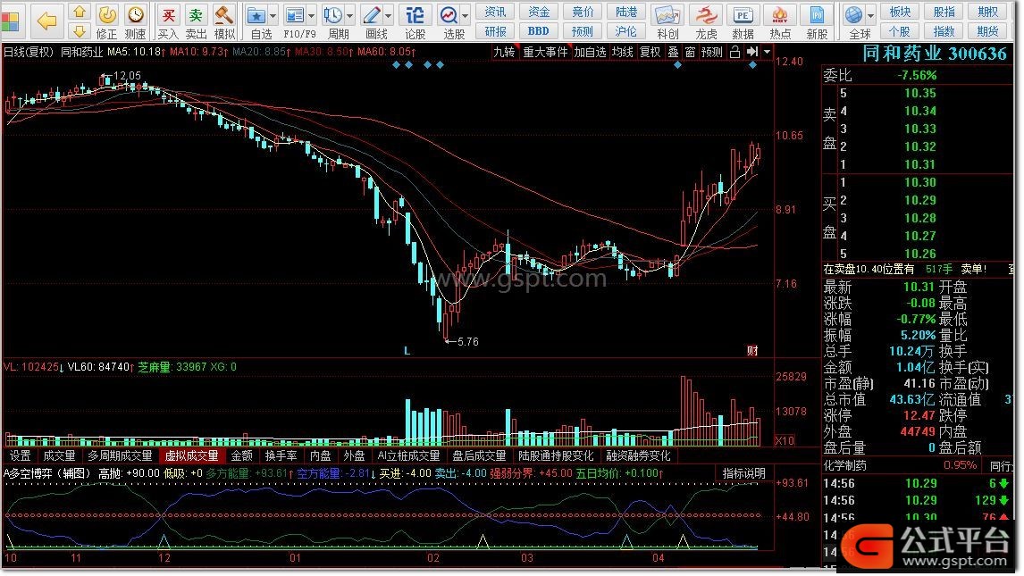Open the 盘后成交量 tab
Screen dimensions: 1024x576
point(479,456)
